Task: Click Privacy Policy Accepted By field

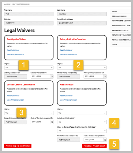Action: [69, 76]
